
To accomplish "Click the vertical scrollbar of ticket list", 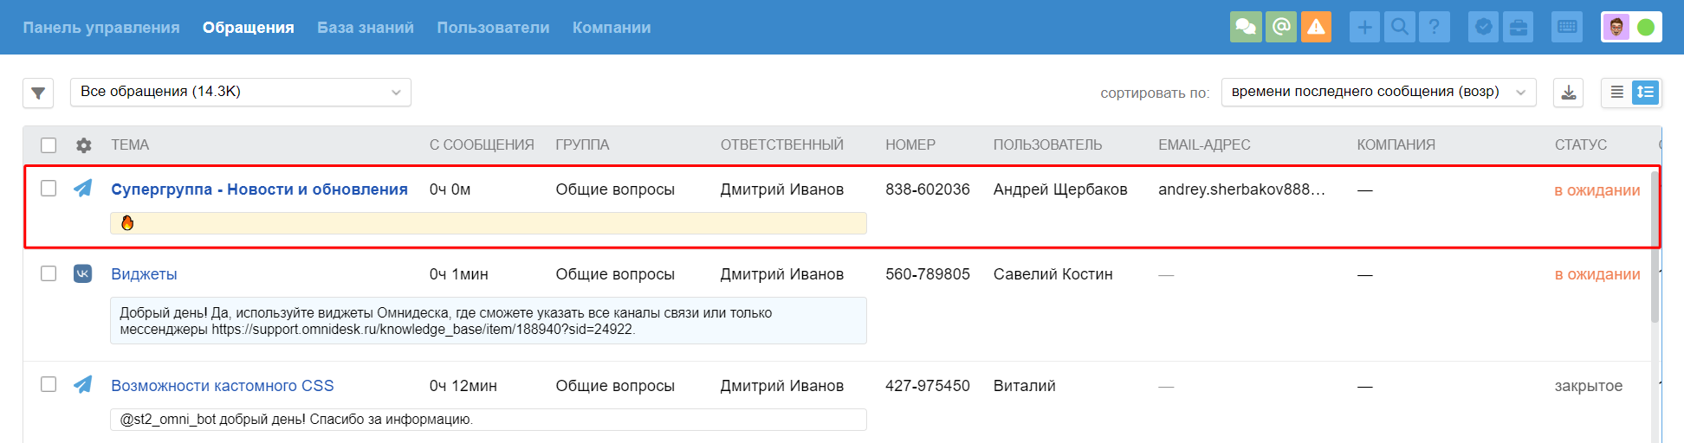I will click(x=1655, y=247).
